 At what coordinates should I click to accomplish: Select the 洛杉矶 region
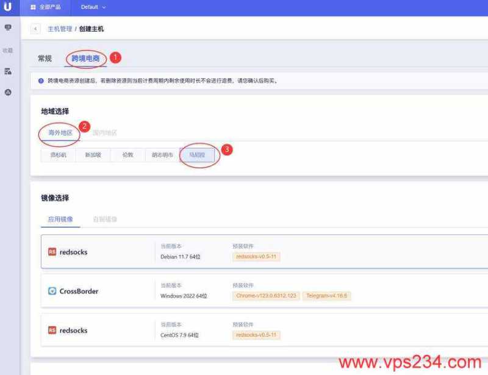[57, 155]
